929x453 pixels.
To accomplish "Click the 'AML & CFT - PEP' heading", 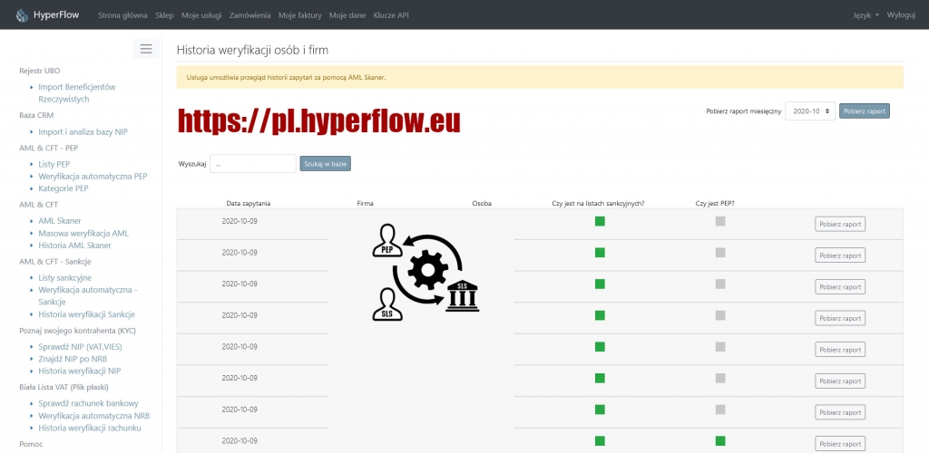I will click(49, 148).
